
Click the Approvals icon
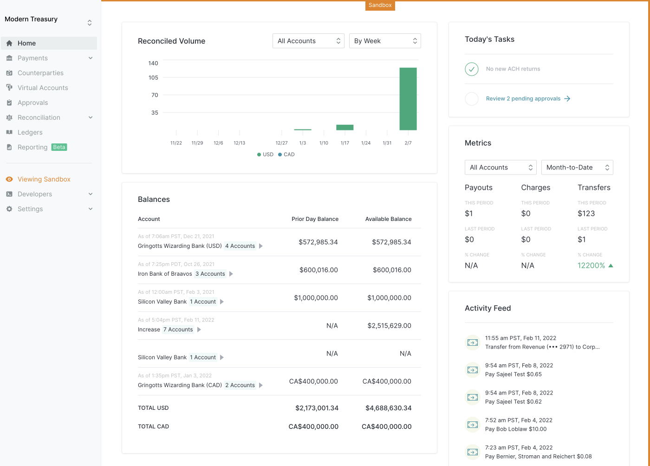(9, 102)
